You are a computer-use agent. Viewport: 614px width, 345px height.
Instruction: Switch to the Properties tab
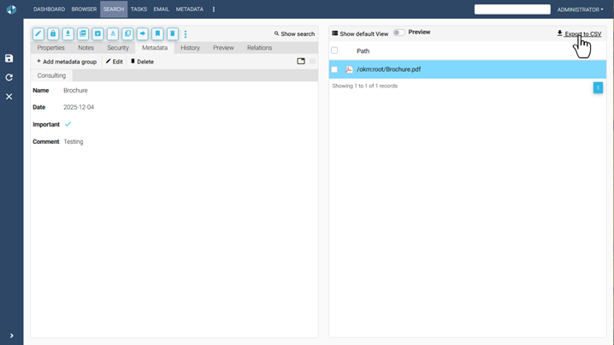[x=51, y=48]
